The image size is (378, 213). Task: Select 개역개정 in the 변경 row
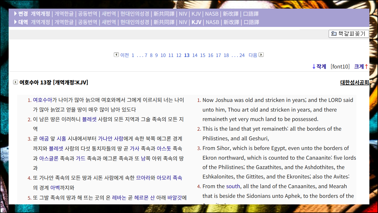point(40,14)
